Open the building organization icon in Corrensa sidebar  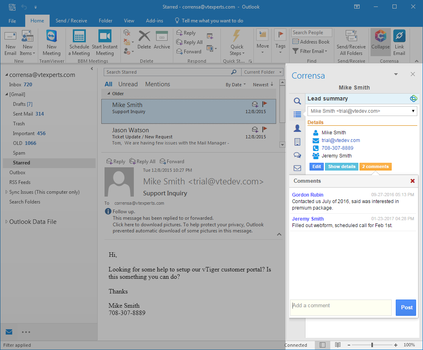(x=297, y=142)
